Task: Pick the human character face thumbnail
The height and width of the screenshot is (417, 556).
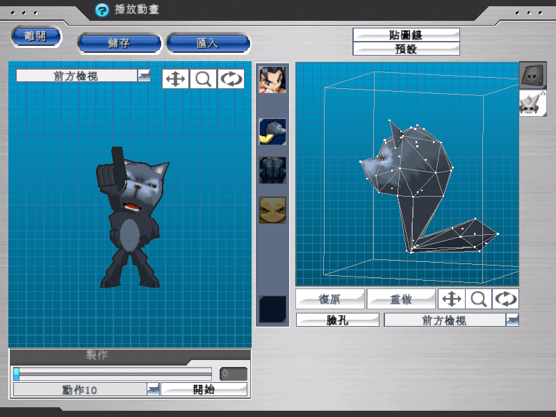Action: coord(272,80)
